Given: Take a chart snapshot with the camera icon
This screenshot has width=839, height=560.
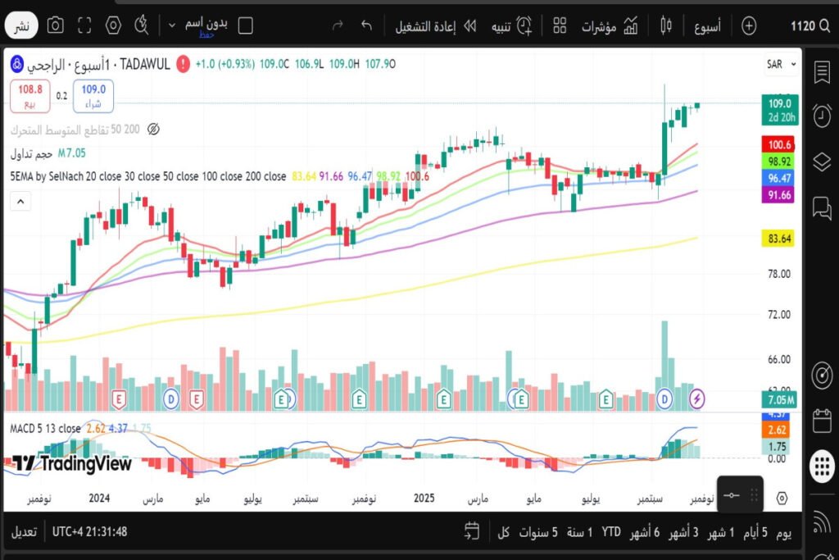Looking at the screenshot, I should point(55,25).
